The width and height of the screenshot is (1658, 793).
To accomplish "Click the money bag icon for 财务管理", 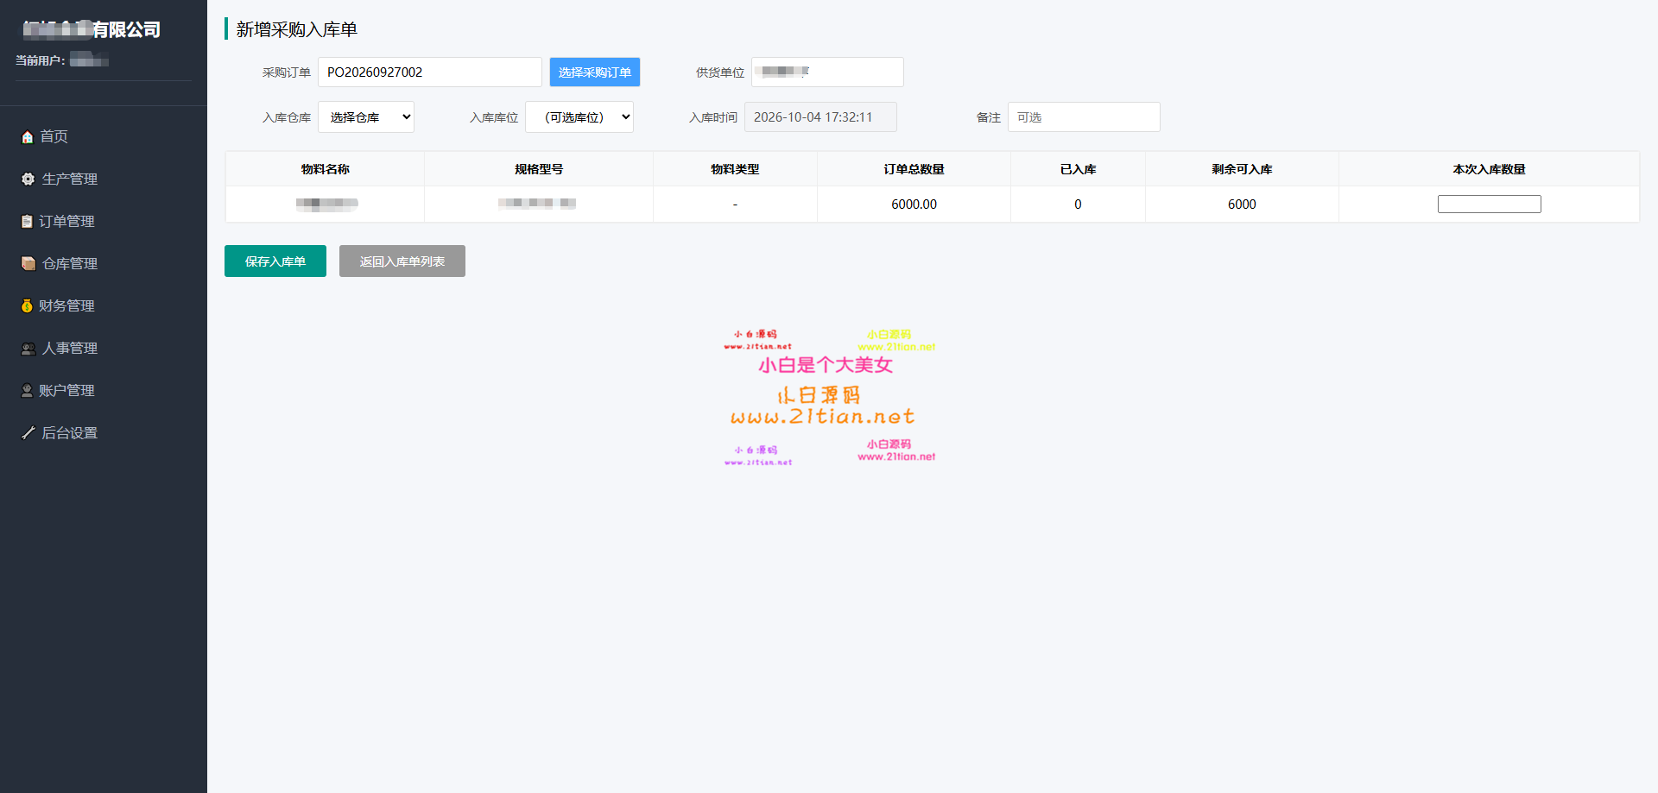I will click(x=27, y=306).
